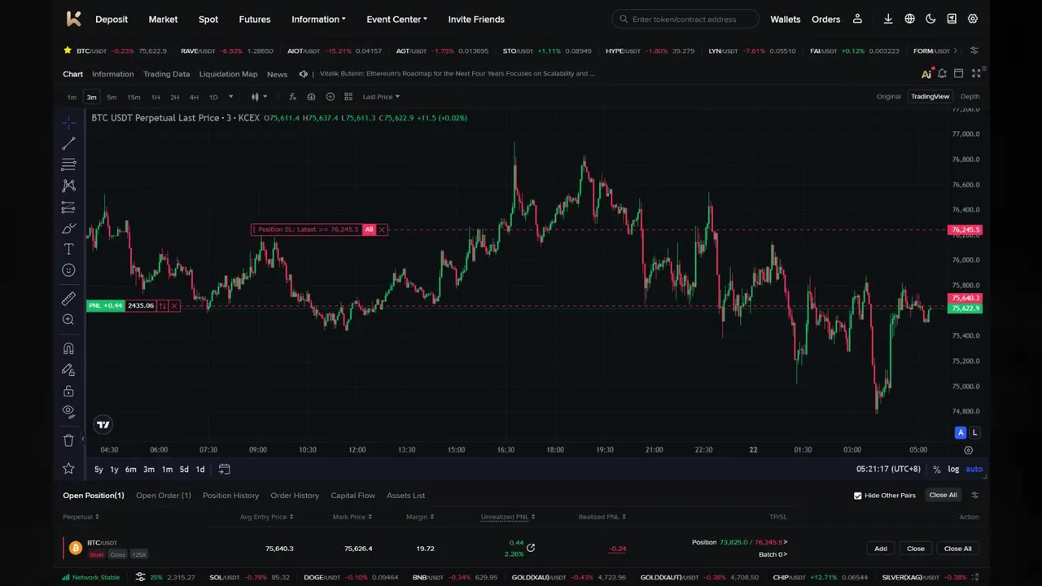Image resolution: width=1042 pixels, height=586 pixels.
Task: Open the forecasting and measurement tools
Action: (x=68, y=208)
